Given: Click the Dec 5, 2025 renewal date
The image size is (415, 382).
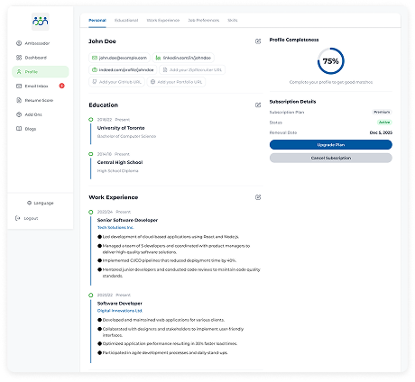Looking at the screenshot, I should [381, 132].
